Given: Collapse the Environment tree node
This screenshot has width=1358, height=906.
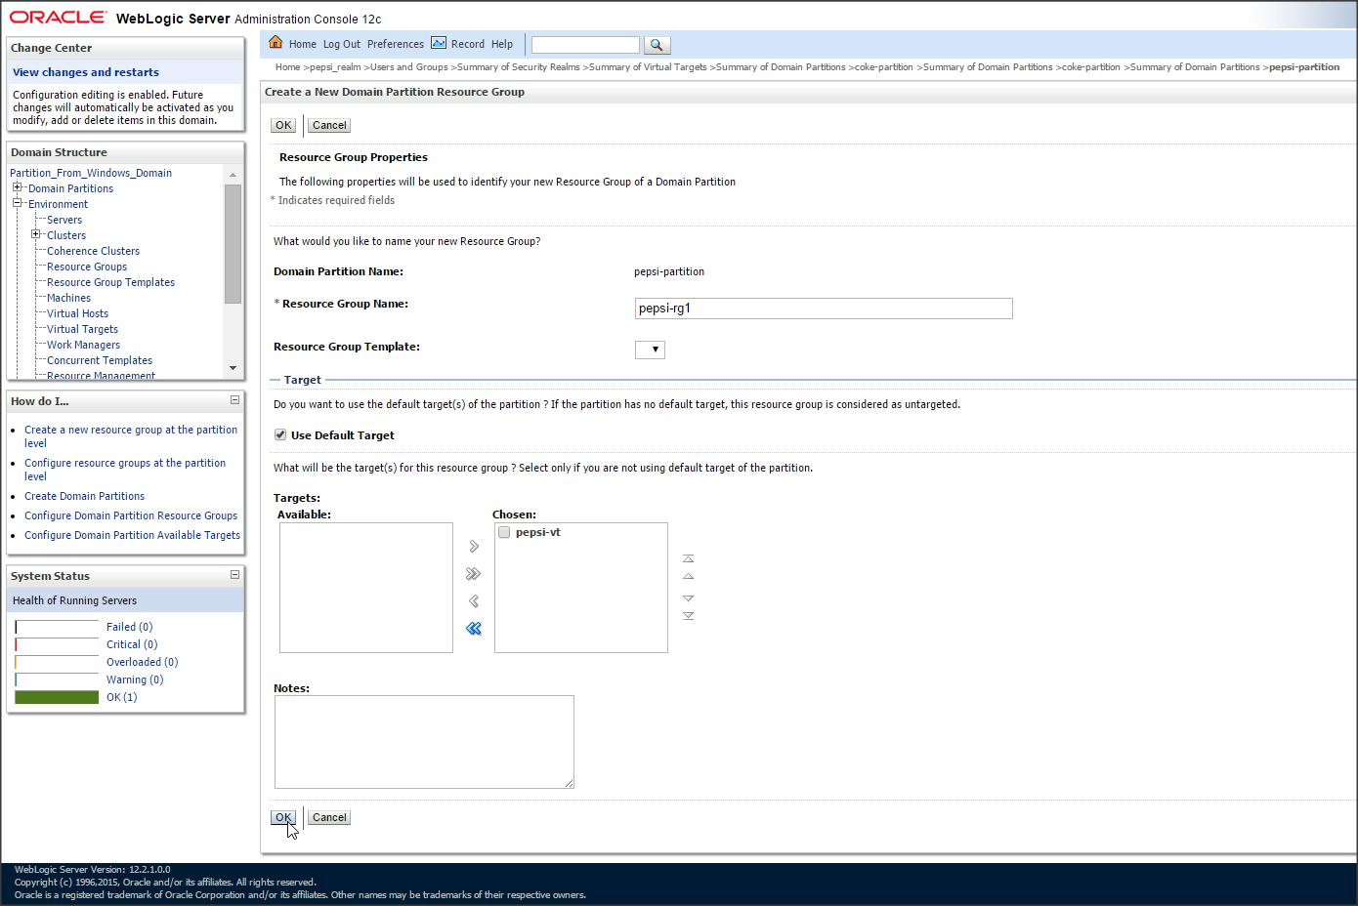Looking at the screenshot, I should pyautogui.click(x=17, y=203).
